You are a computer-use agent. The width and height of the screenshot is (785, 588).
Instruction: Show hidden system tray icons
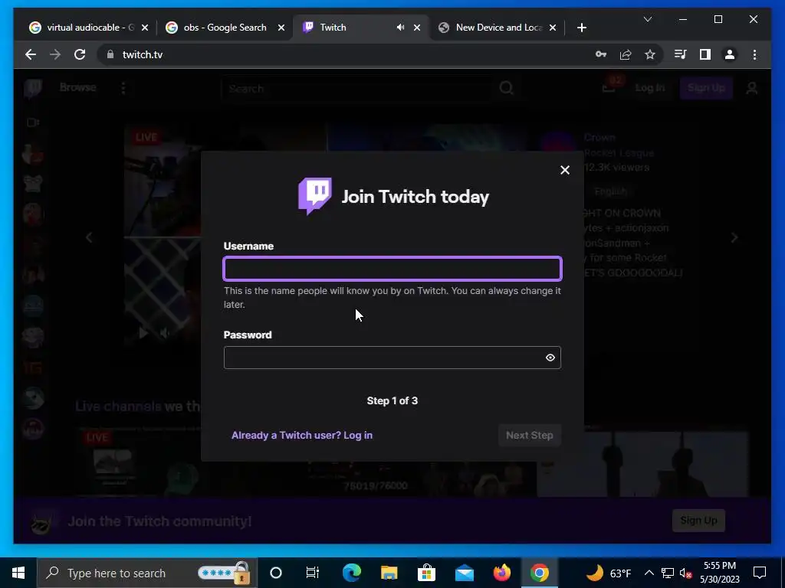pyautogui.click(x=649, y=573)
